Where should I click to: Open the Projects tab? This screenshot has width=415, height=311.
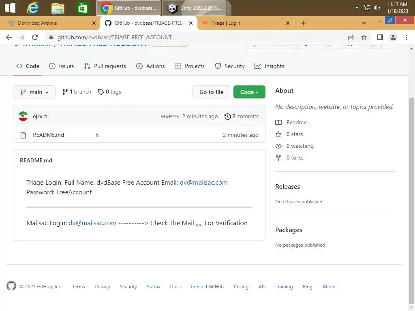pos(190,66)
